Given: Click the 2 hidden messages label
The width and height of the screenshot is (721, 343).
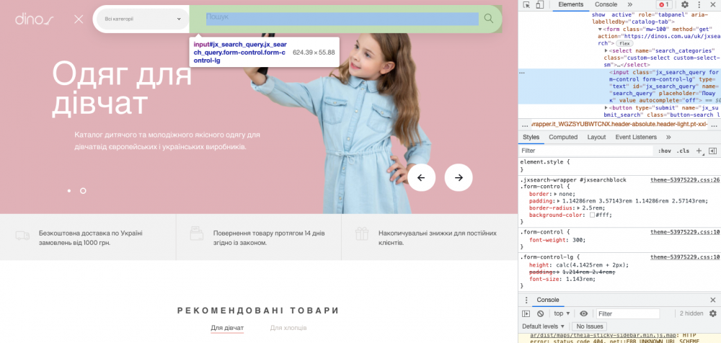Looking at the screenshot, I should (x=691, y=313).
